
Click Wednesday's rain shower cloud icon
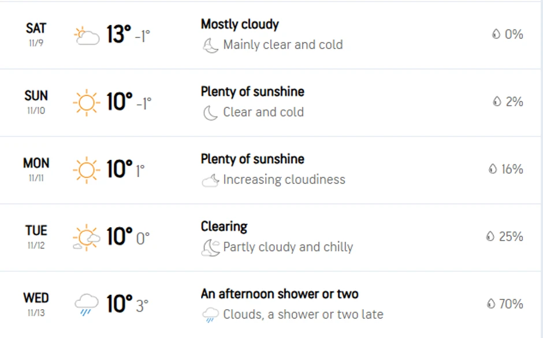pos(87,304)
